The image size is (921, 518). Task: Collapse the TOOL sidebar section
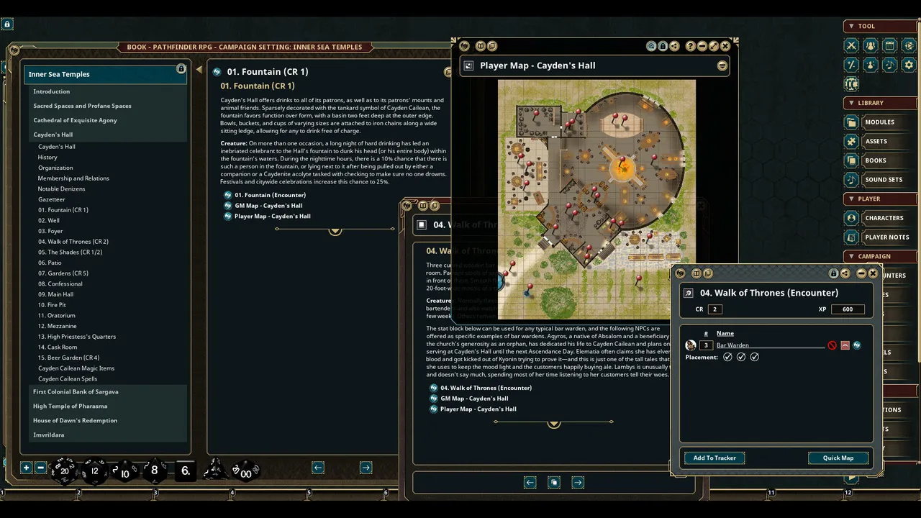(851, 26)
